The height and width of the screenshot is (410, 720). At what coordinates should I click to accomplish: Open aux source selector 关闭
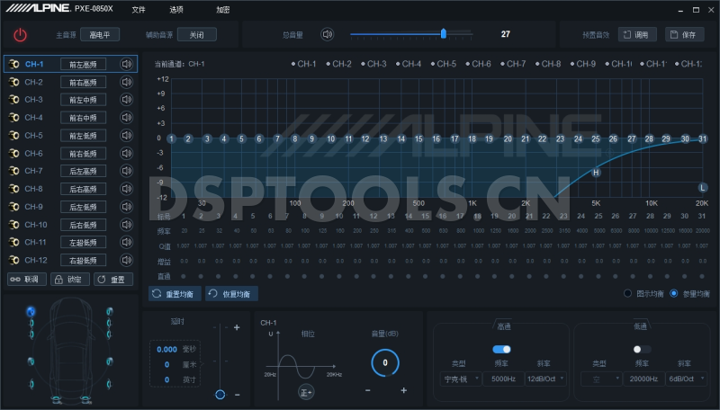[x=196, y=34]
